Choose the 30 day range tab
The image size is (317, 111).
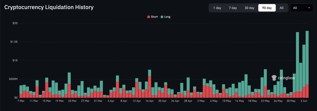(x=249, y=8)
